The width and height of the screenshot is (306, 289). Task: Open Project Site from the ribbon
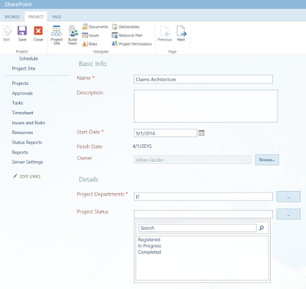tap(57, 35)
